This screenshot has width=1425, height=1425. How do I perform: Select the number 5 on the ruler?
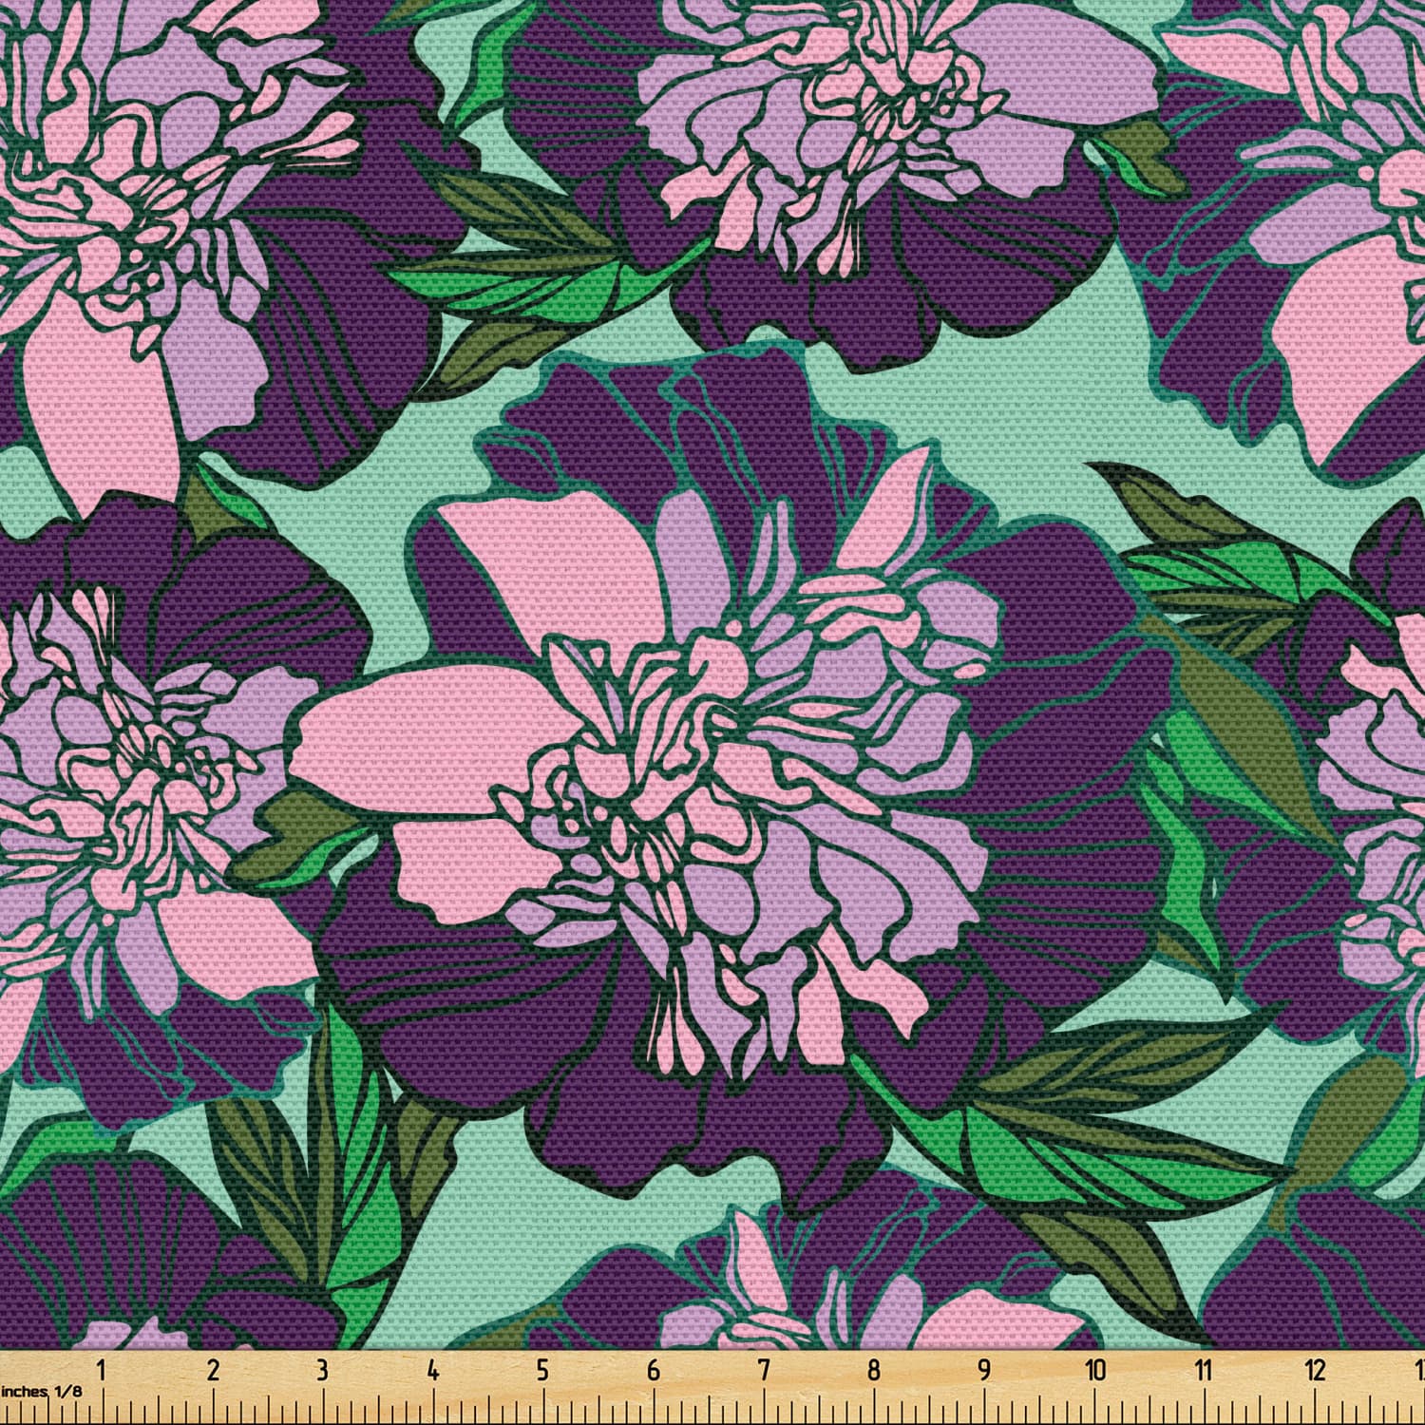pyautogui.click(x=542, y=1369)
